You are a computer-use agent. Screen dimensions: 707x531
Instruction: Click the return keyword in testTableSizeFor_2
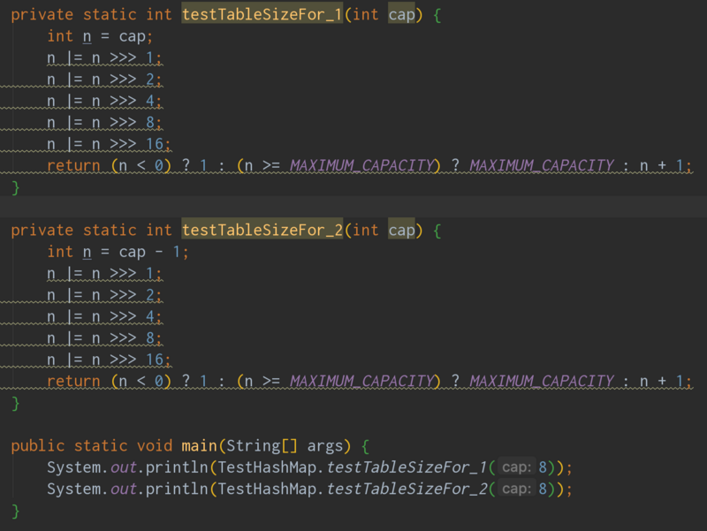click(73, 381)
